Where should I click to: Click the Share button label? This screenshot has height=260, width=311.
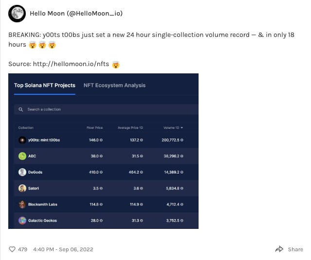pos(295,249)
